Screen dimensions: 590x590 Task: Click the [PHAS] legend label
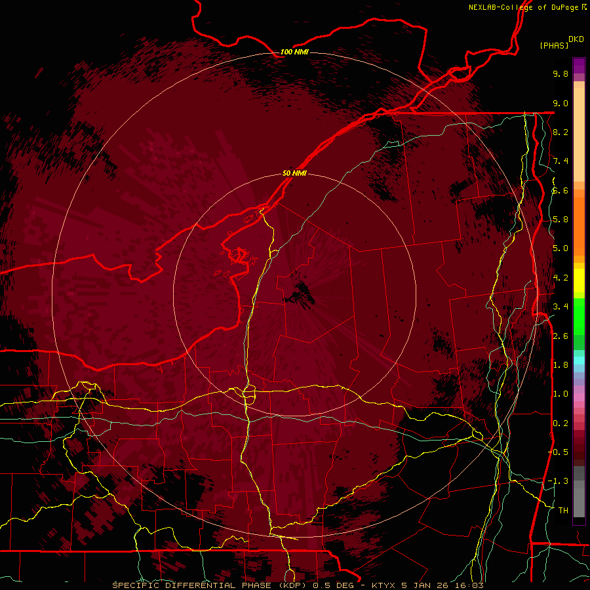point(554,46)
